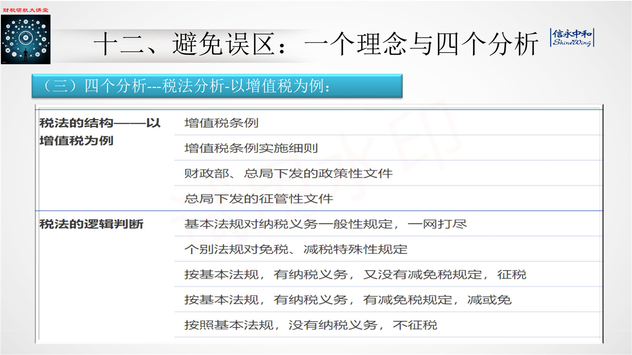Click the row ending with 不征税
This screenshot has height=355, width=632.
click(311, 325)
